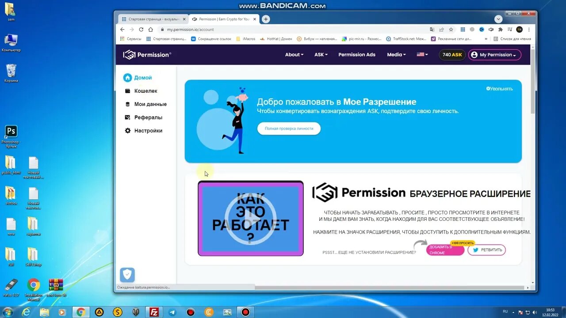Open Сервисы bookmark

click(x=130, y=39)
